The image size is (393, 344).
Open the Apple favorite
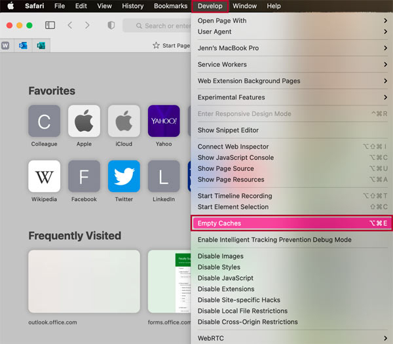(84, 121)
